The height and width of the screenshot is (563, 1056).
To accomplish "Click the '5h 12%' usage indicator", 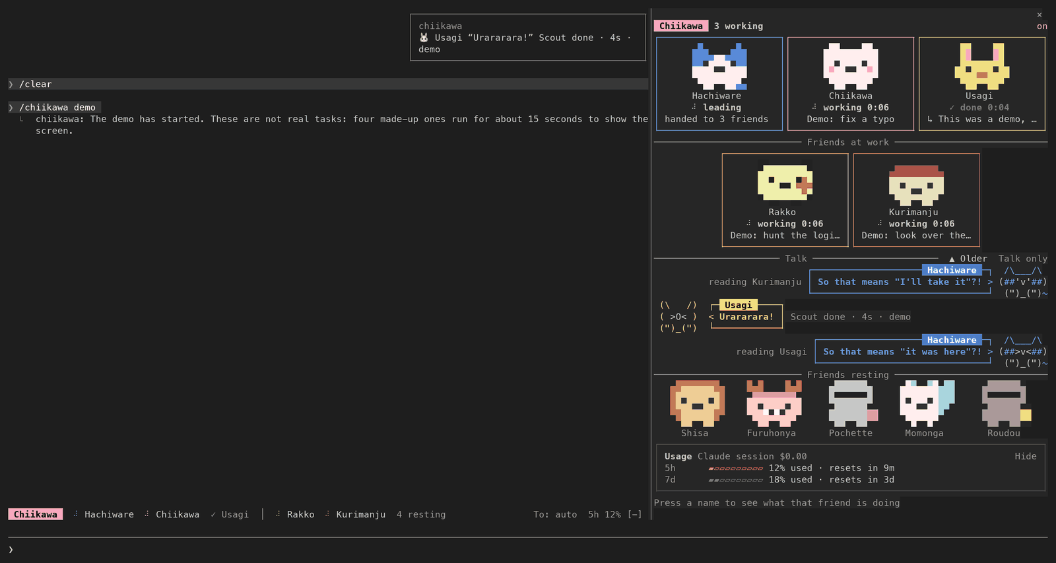I will [605, 514].
